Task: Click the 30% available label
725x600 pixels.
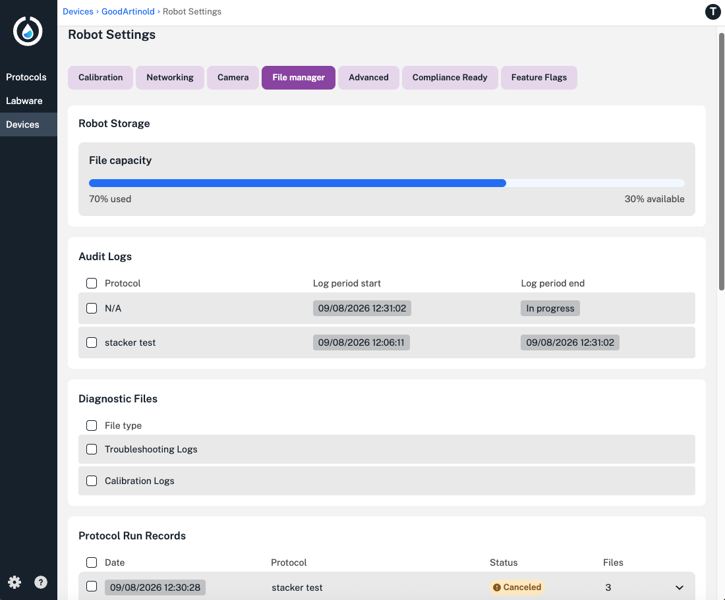Action: tap(654, 199)
